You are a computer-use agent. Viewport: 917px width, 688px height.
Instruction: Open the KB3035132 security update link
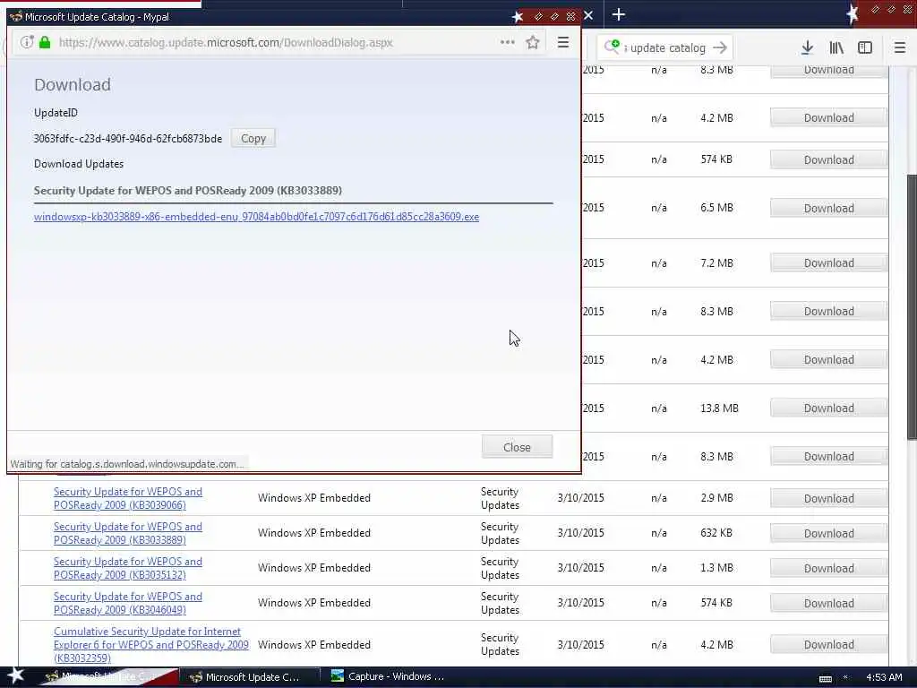(x=128, y=568)
